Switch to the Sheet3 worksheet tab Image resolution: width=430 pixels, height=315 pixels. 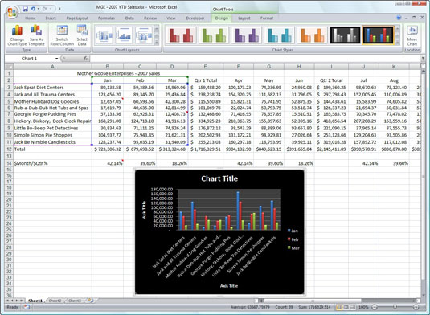[75, 301]
